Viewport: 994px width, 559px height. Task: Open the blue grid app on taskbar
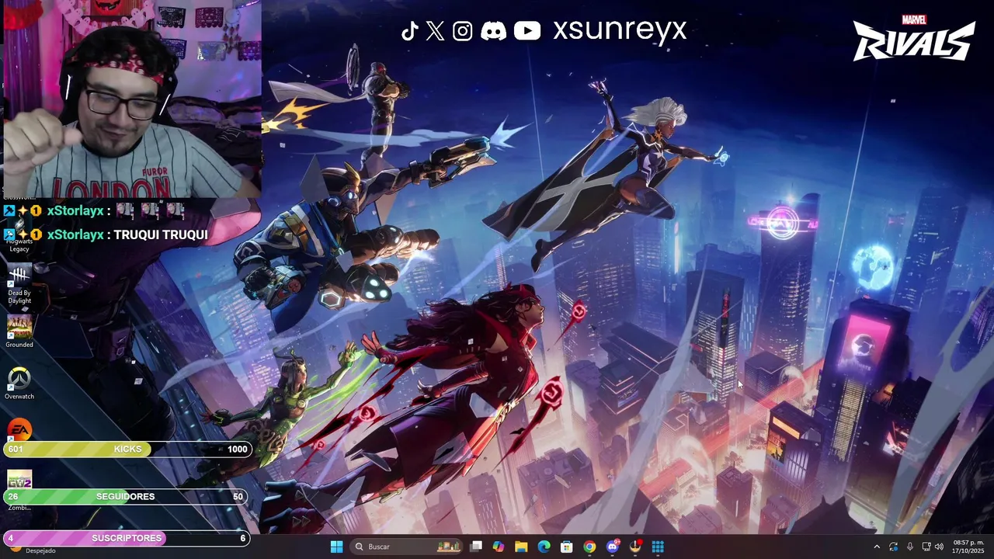(658, 547)
